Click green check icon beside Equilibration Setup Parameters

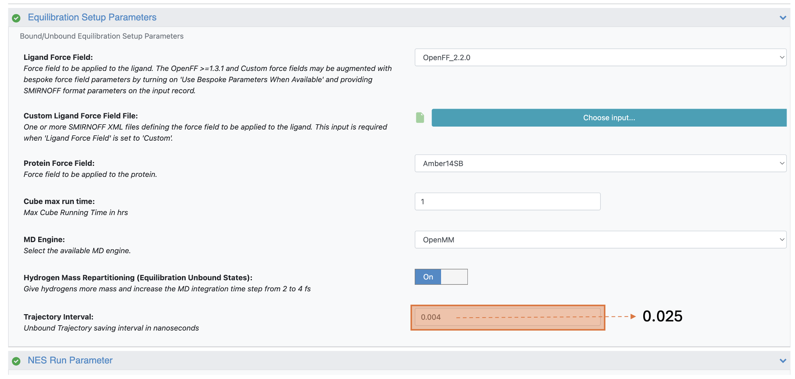16,18
